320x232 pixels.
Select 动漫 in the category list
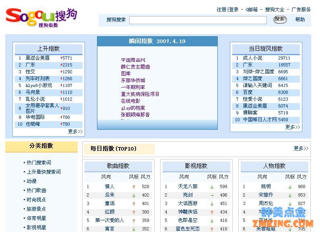click(x=31, y=181)
